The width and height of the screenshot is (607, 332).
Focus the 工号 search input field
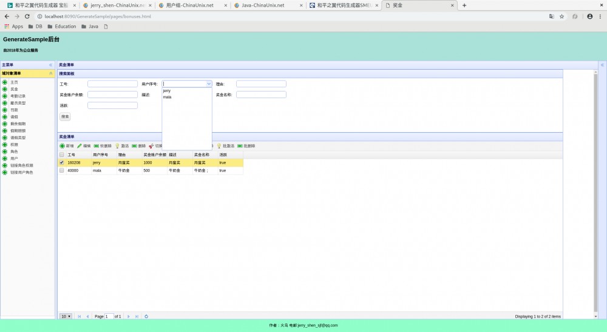[x=113, y=84]
